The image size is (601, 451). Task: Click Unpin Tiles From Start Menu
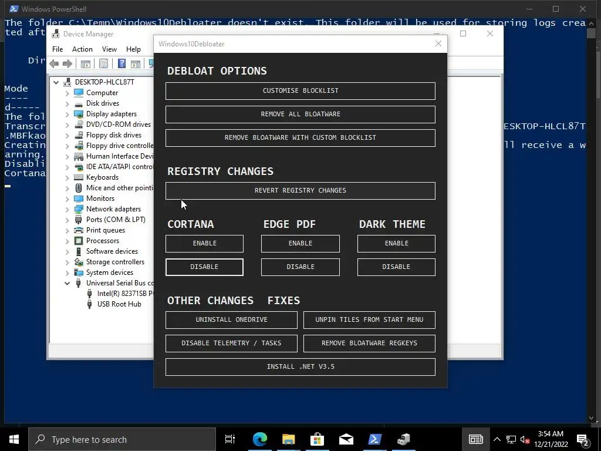point(370,320)
